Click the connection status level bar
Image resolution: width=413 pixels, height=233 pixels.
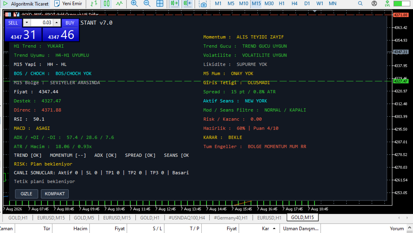(x=401, y=4)
